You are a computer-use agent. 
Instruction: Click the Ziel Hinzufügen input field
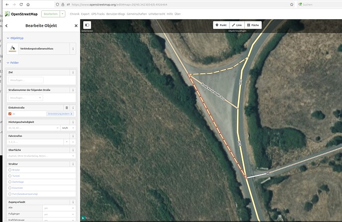[26, 80]
